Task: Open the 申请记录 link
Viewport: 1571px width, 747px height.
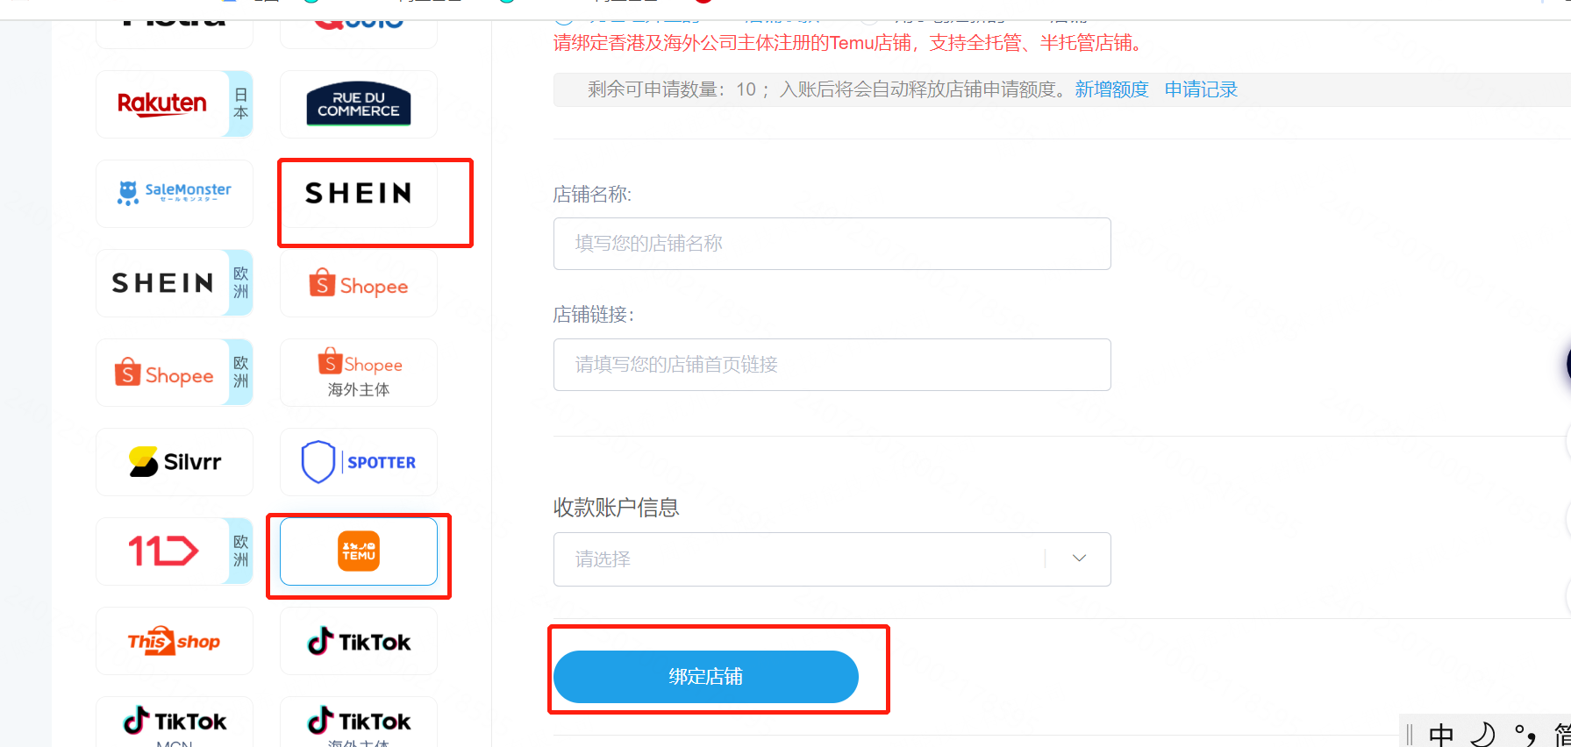Action: click(x=1201, y=89)
